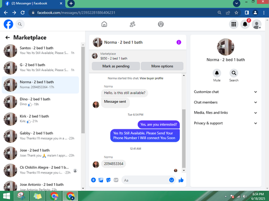Open Snipping Tool in taskbar
This screenshot has height=201, width=269.
22,196
